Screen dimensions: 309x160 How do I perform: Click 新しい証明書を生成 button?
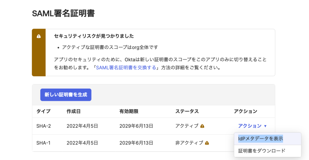pyautogui.click(x=66, y=95)
